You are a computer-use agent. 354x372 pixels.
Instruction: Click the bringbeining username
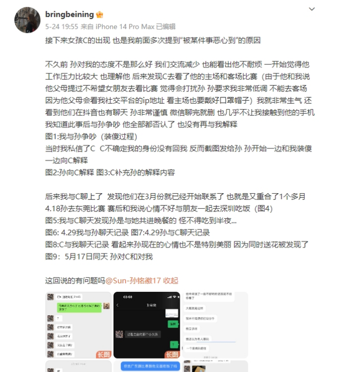(70, 14)
